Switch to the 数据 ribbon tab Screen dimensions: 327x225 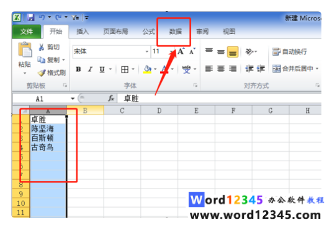point(175,32)
